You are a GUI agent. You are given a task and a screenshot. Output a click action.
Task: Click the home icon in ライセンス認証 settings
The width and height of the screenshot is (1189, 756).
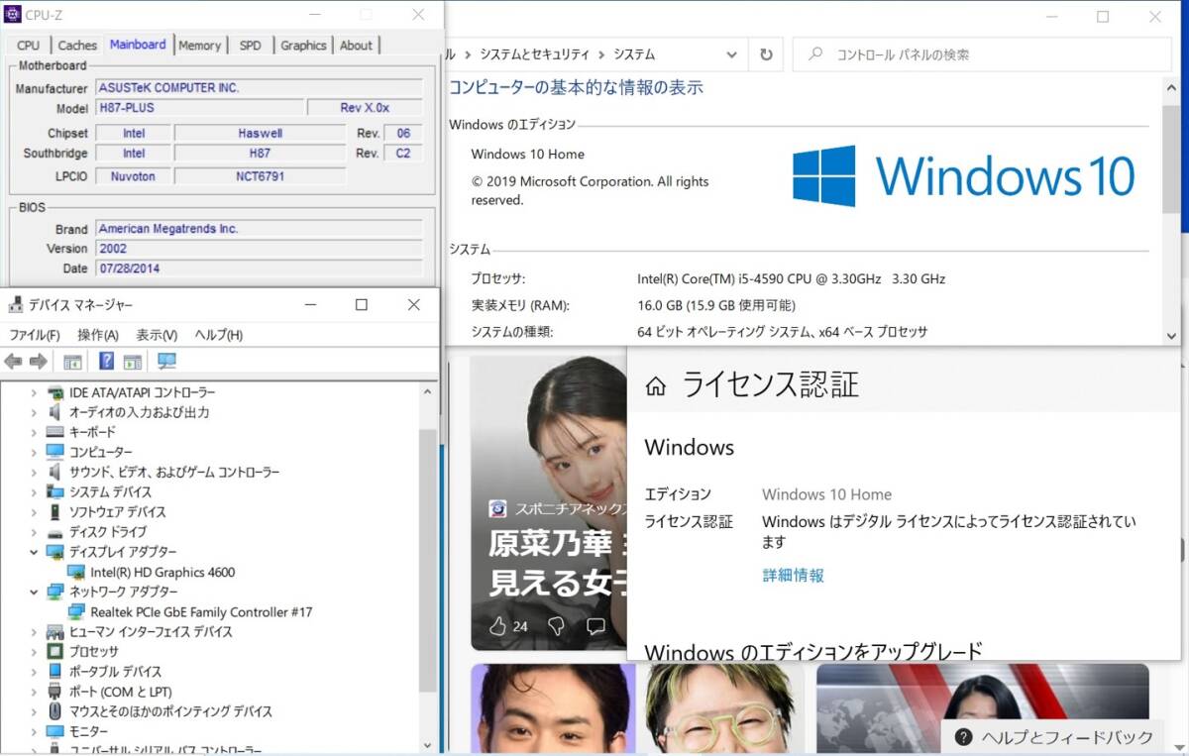coord(655,386)
